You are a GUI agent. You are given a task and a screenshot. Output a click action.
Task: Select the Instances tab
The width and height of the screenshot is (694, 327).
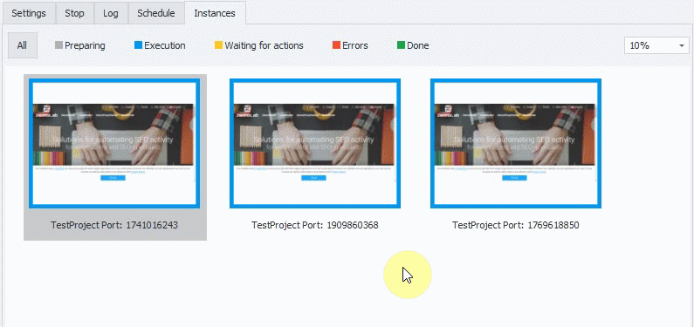[215, 13]
